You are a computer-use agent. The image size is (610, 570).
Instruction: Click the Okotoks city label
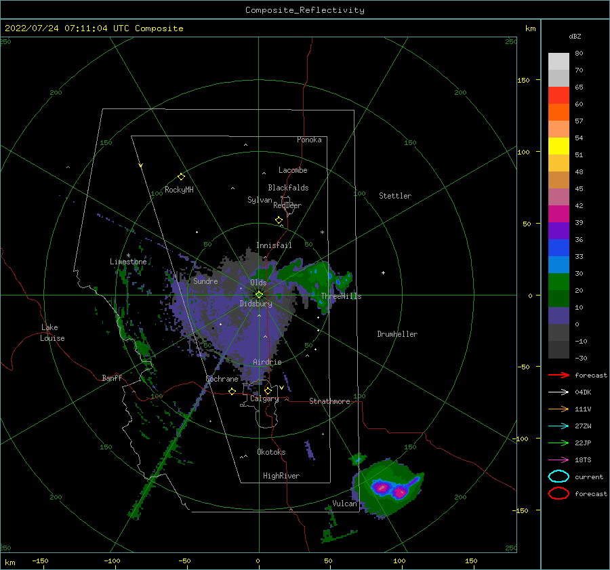tap(272, 452)
